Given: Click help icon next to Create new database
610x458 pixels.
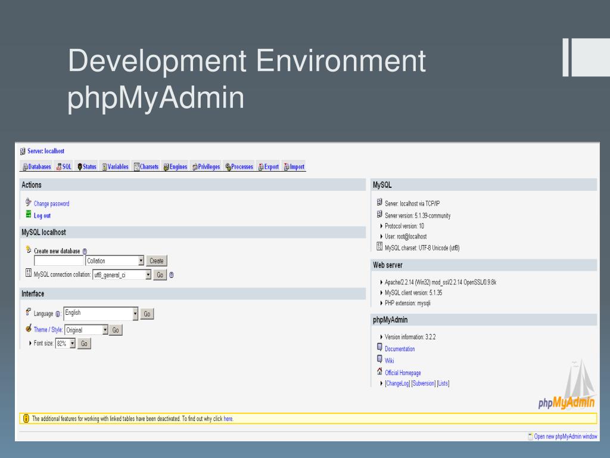Looking at the screenshot, I should [x=85, y=252].
